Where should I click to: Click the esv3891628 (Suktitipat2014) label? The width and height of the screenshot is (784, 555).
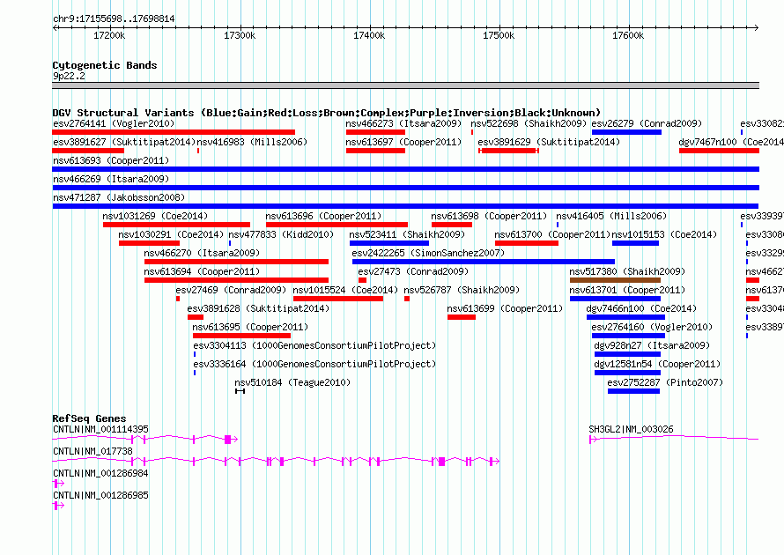click(x=258, y=308)
